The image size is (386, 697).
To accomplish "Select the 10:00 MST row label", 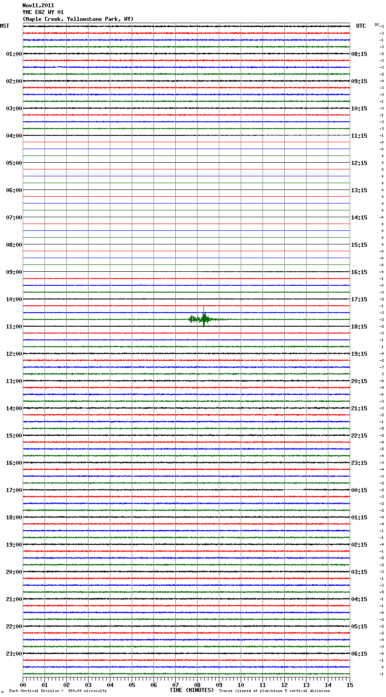I will pyautogui.click(x=14, y=299).
